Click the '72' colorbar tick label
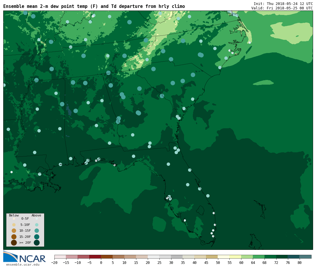Image resolution: width=316 pixels, height=268 pixels. click(276, 262)
